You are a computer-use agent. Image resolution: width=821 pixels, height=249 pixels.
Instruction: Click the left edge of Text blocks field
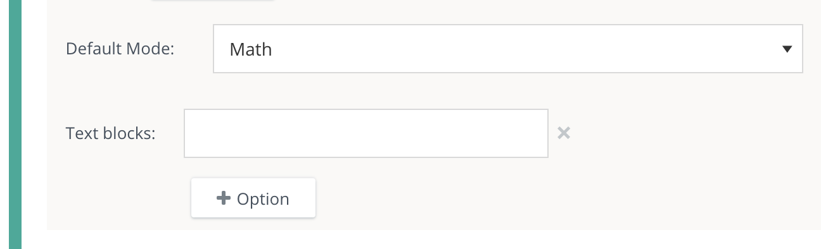[x=190, y=133]
